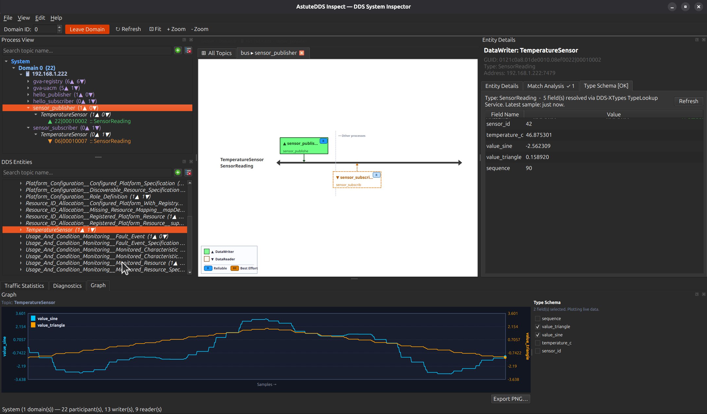Switch to Match Analysis tab

pyautogui.click(x=551, y=86)
